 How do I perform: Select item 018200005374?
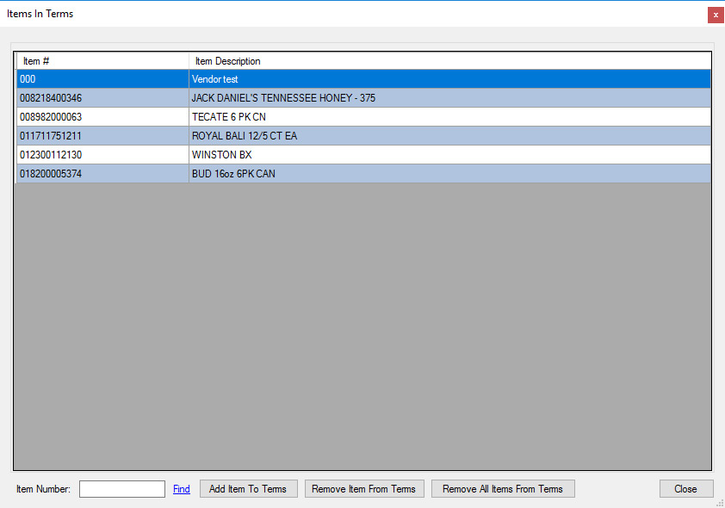102,174
